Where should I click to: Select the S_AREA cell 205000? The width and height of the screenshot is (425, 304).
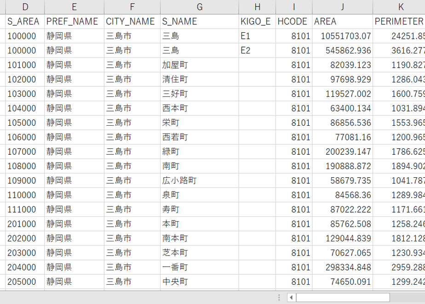coord(25,281)
